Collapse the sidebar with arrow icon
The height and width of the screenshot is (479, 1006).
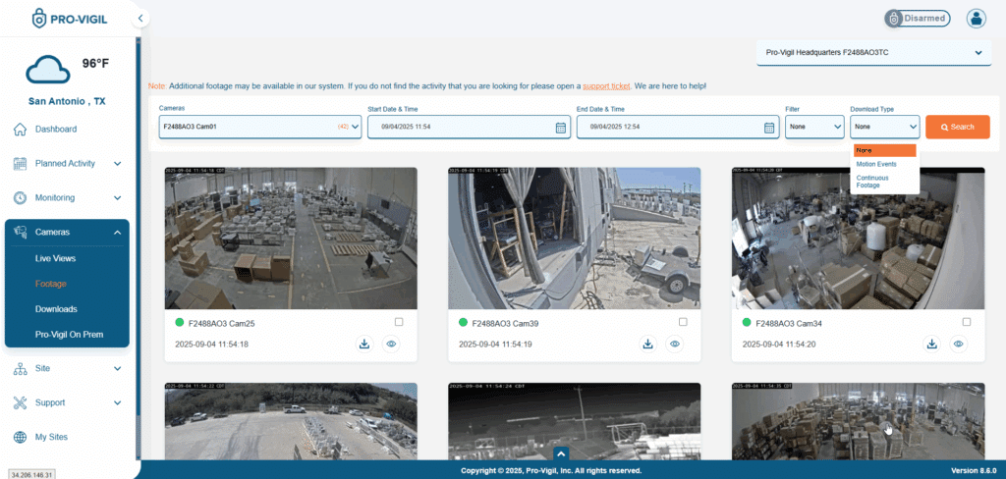coord(141,18)
